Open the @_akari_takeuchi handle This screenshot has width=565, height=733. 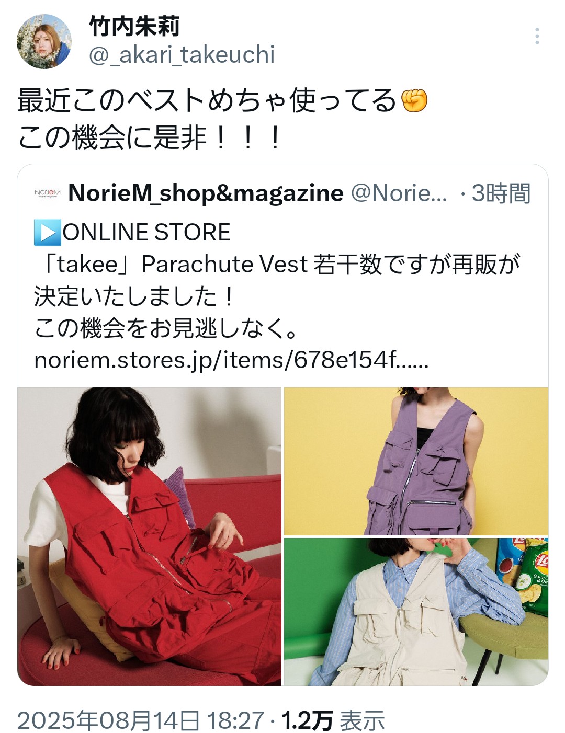182,55
